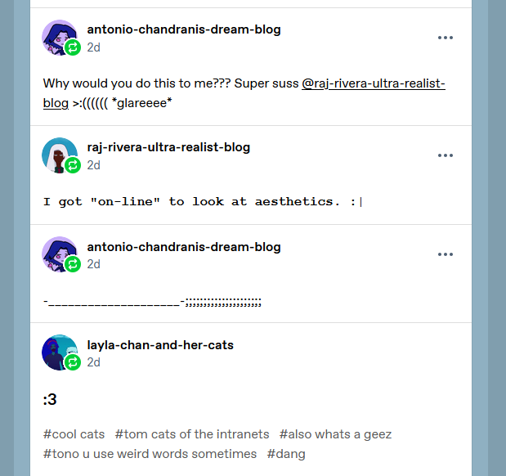Open layla-chan-and-her-cats avatar
Image resolution: width=506 pixels, height=476 pixels.
pyautogui.click(x=60, y=353)
